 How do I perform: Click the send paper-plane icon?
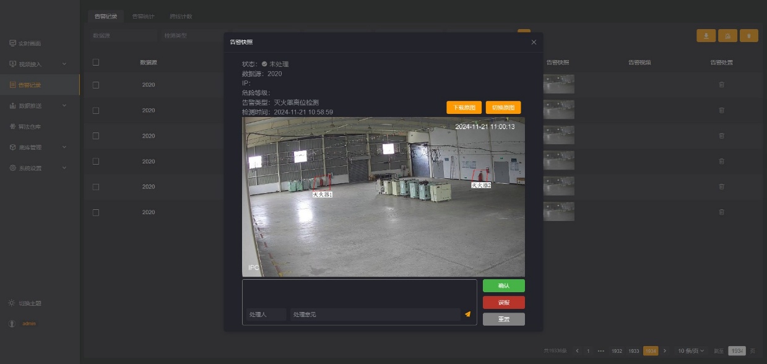click(468, 314)
